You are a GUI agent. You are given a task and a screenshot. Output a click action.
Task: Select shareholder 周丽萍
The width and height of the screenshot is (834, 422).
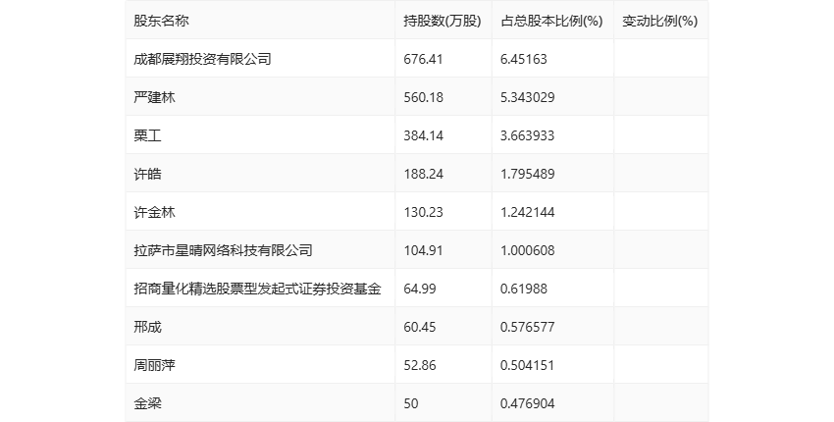tap(154, 366)
